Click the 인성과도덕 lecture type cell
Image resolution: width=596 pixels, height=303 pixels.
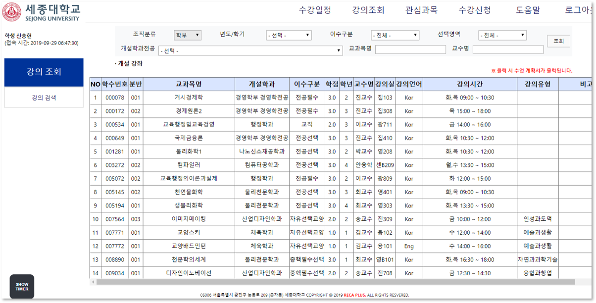coord(538,219)
